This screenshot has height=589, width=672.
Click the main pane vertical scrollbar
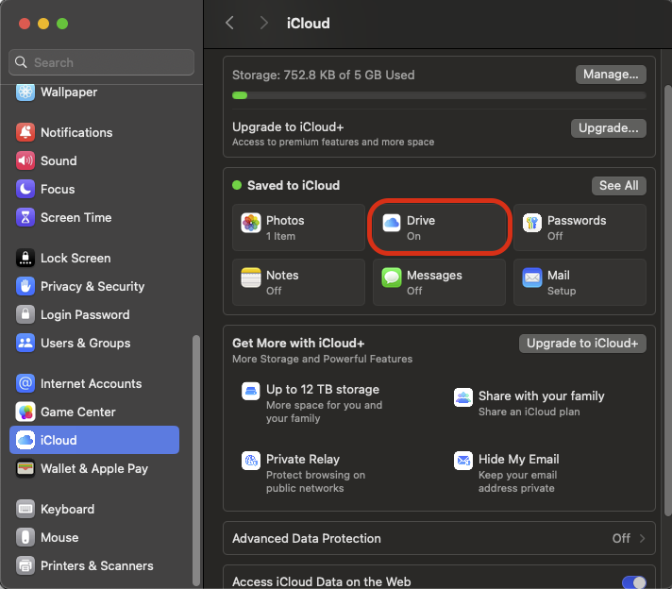pos(667,300)
